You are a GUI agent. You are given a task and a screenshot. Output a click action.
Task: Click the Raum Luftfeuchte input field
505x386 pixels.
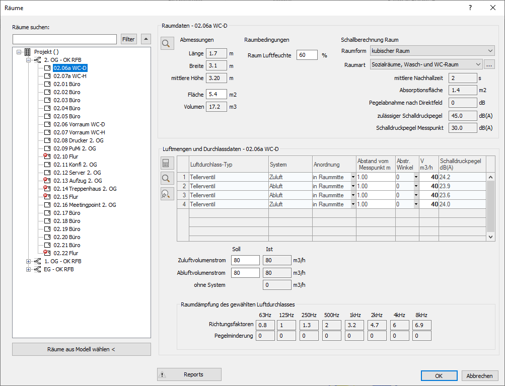tap(307, 55)
